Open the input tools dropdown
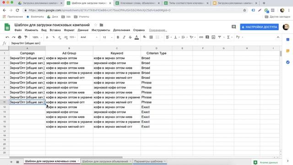The width and height of the screenshot is (293, 165). pos(239,37)
